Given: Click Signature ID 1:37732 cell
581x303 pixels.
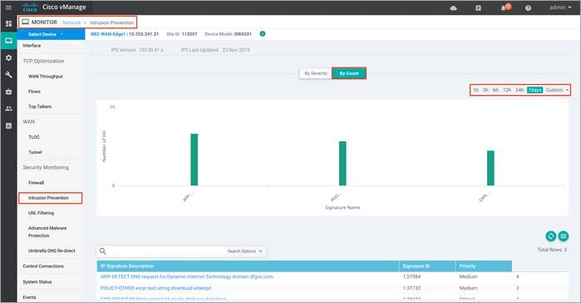Looking at the screenshot, I should tap(411, 288).
